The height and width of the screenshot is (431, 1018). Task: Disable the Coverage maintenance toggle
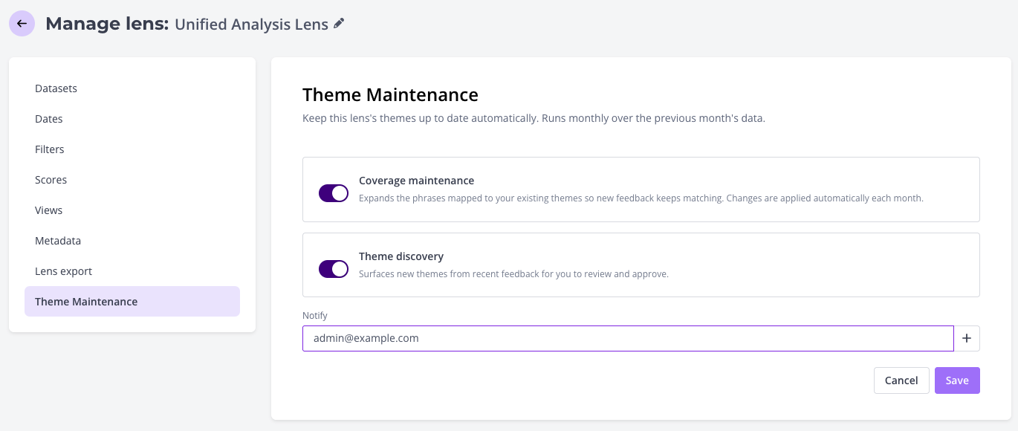[334, 193]
